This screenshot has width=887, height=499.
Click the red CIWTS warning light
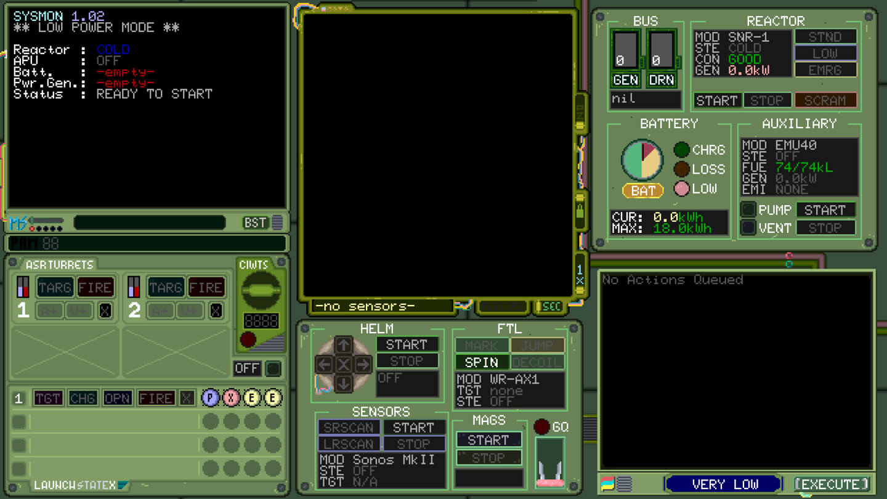point(248,339)
